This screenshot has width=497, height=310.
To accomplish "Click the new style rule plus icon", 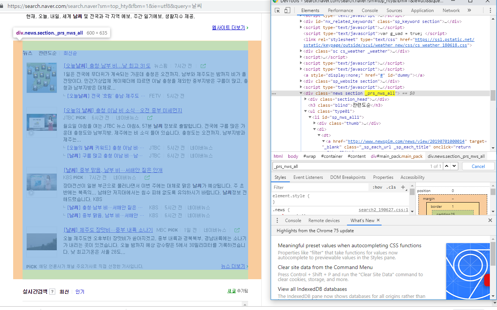I will [x=403, y=187].
